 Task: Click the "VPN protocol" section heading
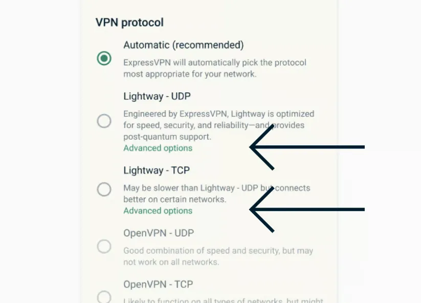coord(129,22)
